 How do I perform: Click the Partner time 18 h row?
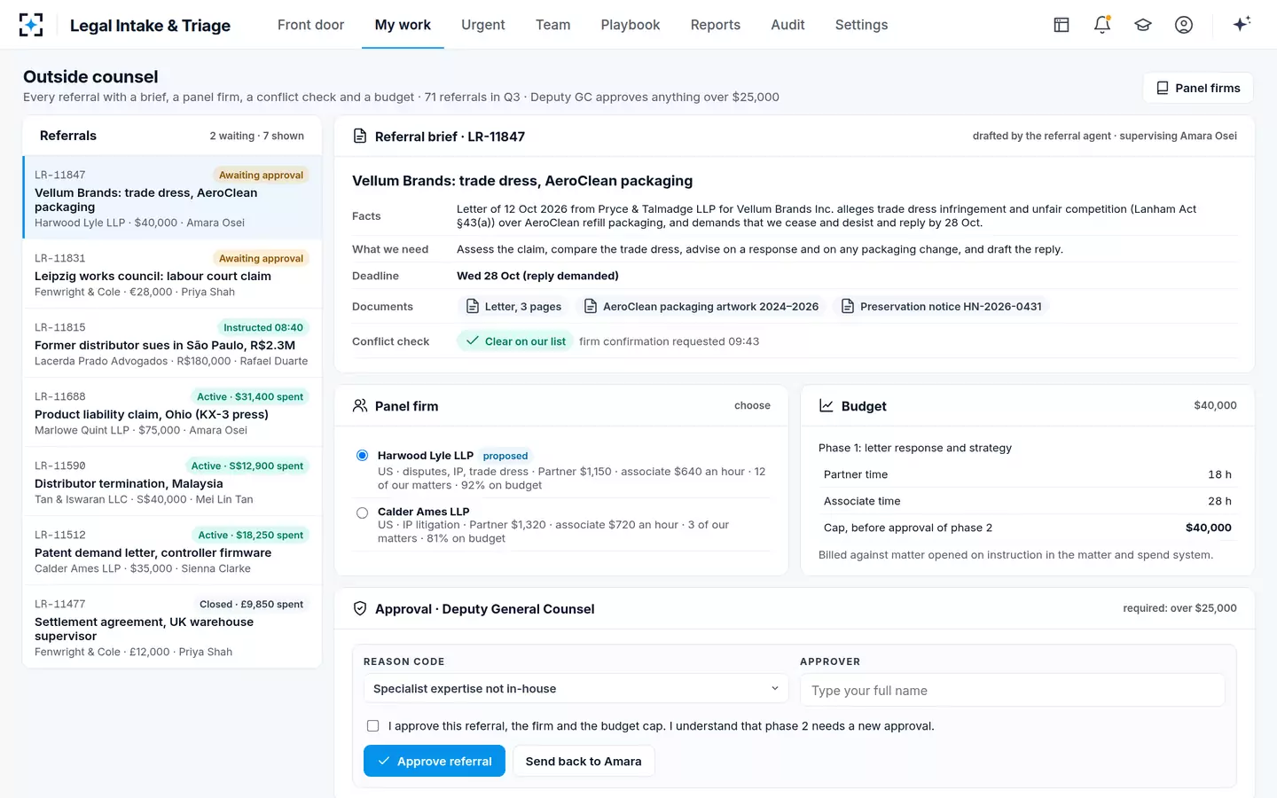point(1027,474)
